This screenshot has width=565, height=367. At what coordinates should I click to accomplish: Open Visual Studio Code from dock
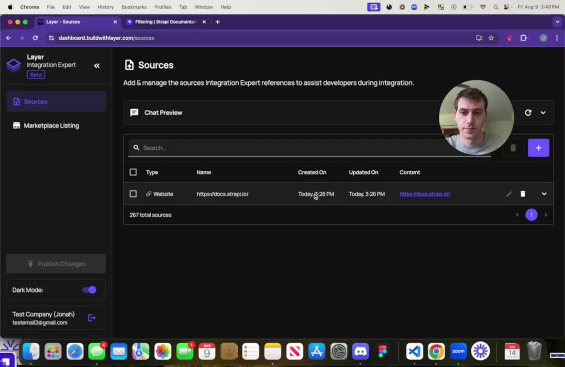(414, 351)
